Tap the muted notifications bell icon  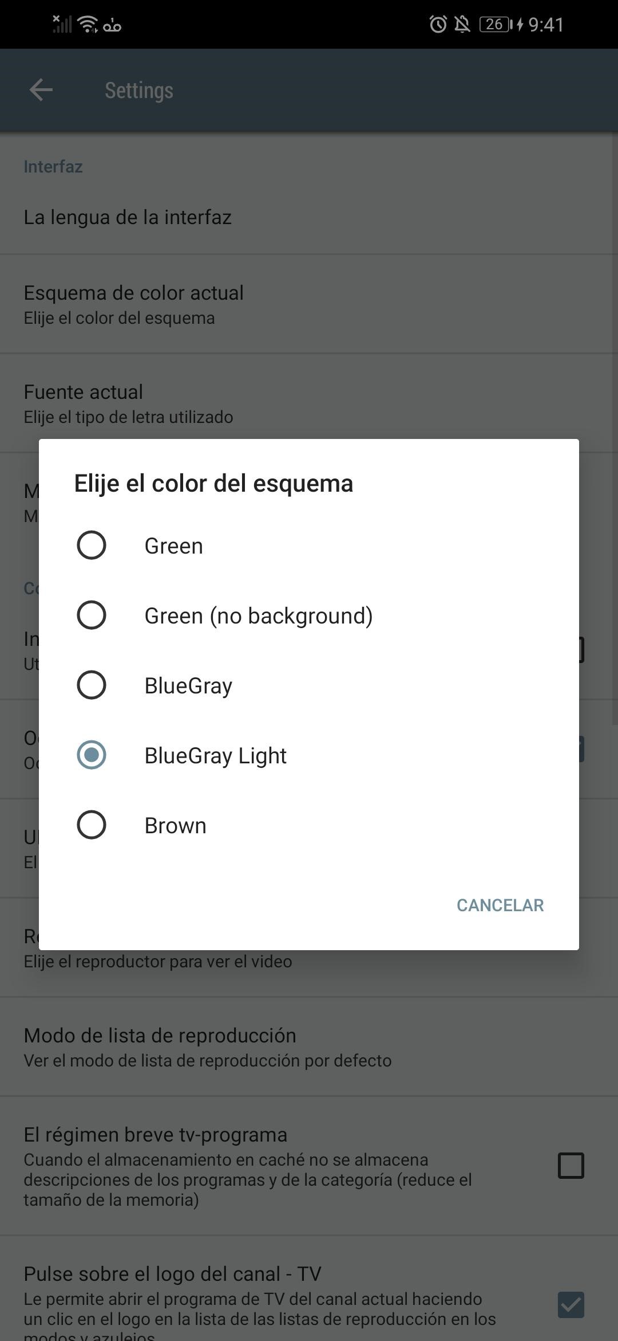pos(462,24)
